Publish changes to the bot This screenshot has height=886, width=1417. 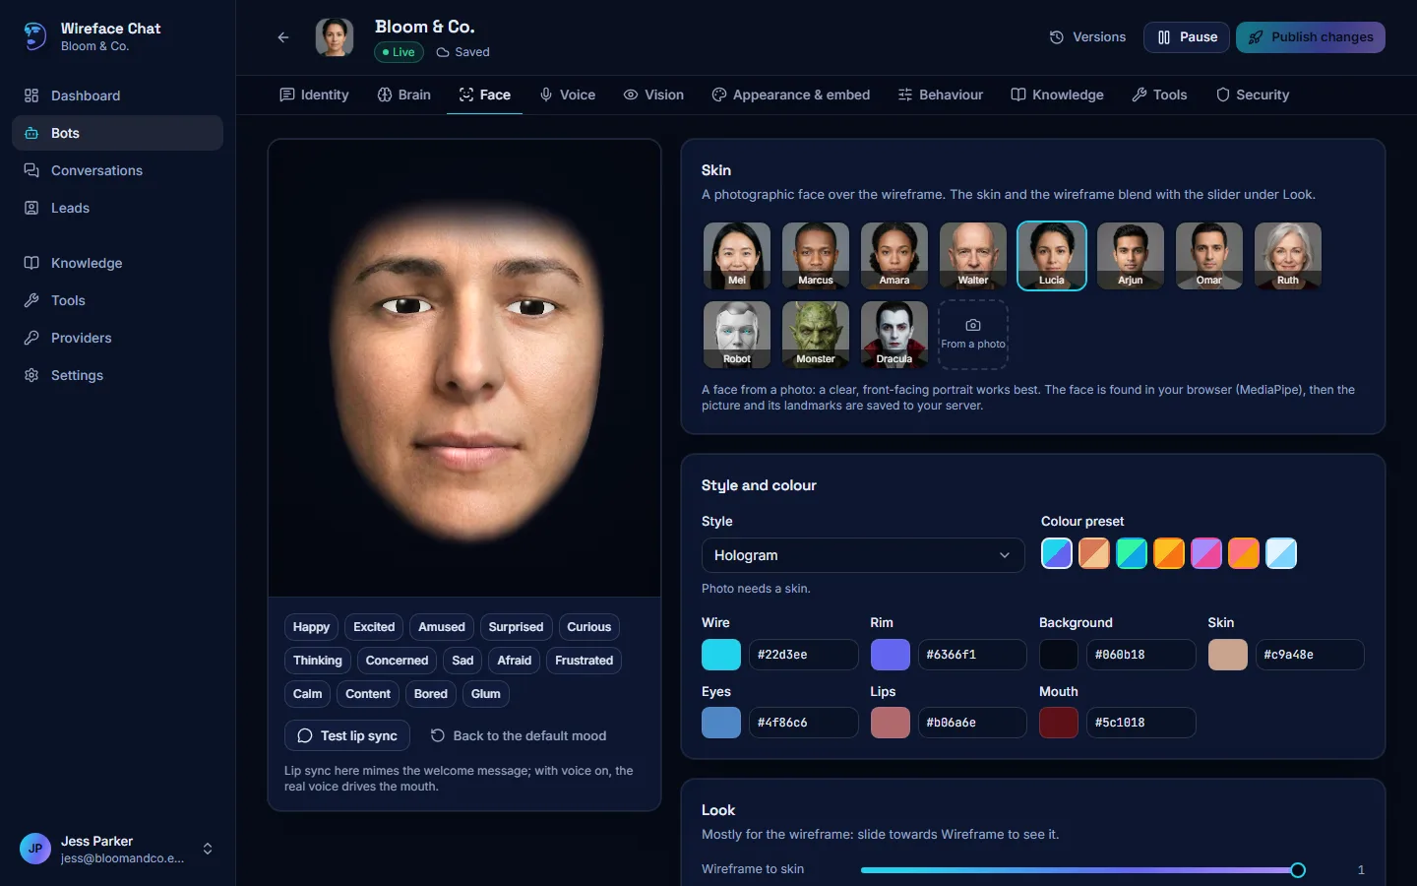click(1311, 37)
